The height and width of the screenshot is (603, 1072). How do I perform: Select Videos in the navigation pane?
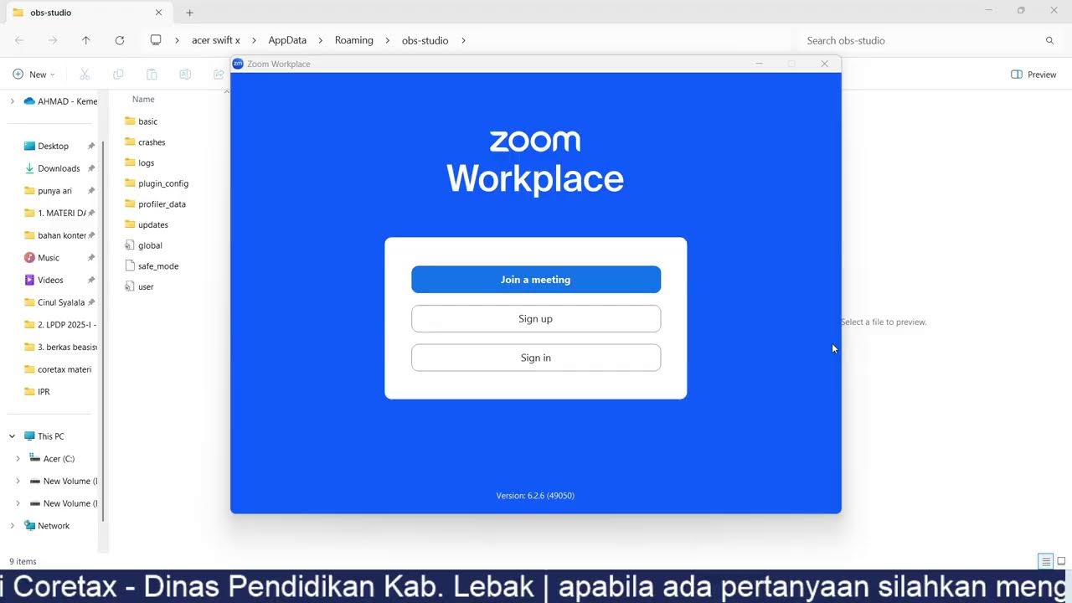pos(50,280)
